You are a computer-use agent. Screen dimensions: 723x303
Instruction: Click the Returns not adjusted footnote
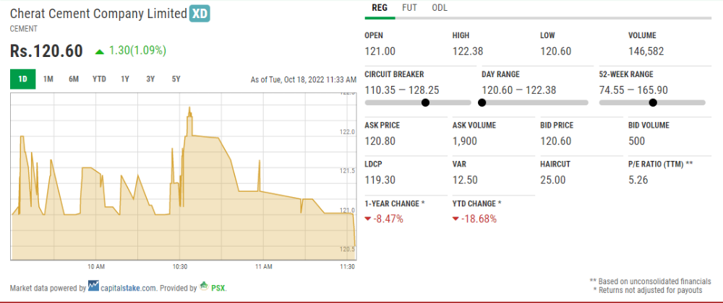pyautogui.click(x=648, y=290)
